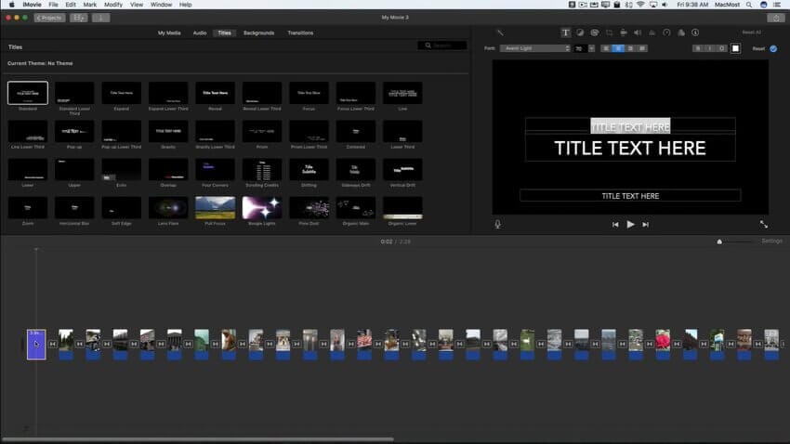Click the Reset text button
Screen dimensions: 790x444
click(x=758, y=49)
